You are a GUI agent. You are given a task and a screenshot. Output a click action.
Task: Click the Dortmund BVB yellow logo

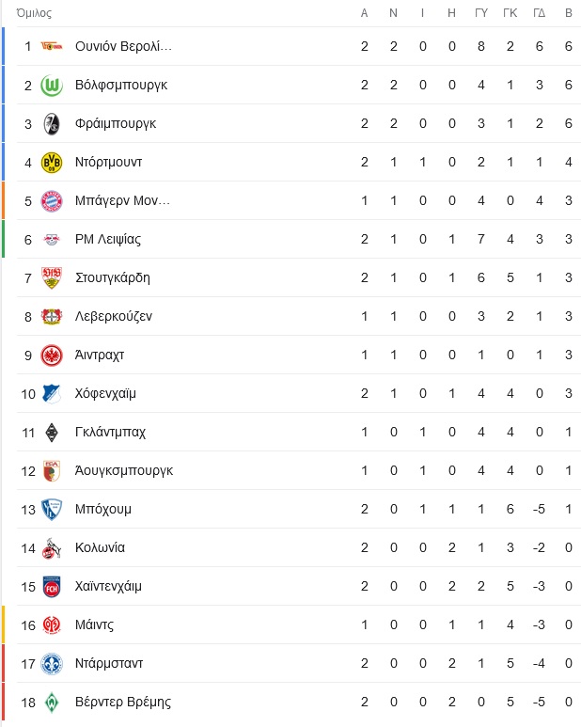52,163
